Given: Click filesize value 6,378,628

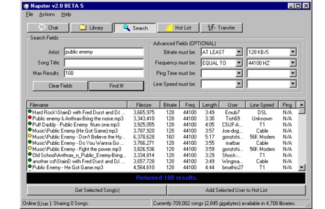Looking at the screenshot, I should click(144, 137).
